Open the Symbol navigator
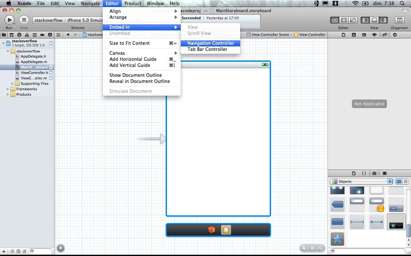The width and height of the screenshot is (411, 256). pos(12,35)
